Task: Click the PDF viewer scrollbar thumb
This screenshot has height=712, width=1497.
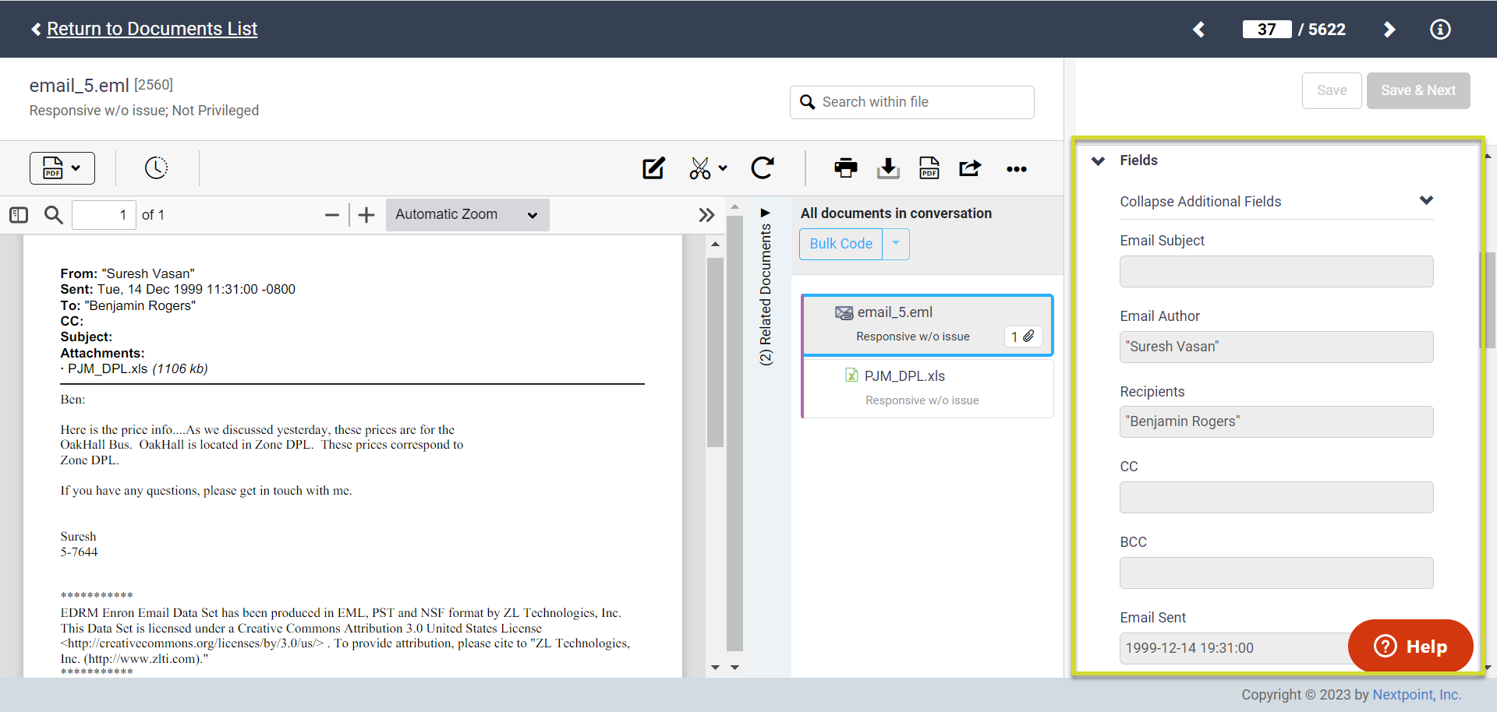Action: (x=715, y=352)
